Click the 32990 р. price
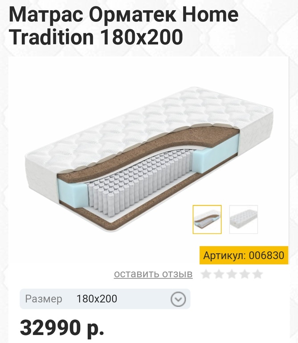Image resolution: width=298 pixels, height=343 pixels. click(x=62, y=327)
